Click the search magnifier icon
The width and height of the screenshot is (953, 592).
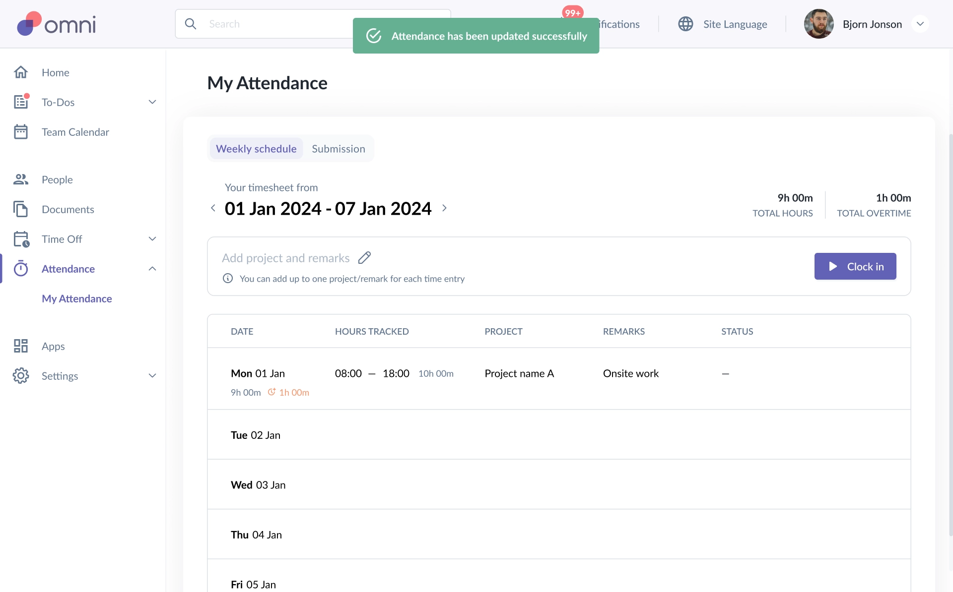pyautogui.click(x=191, y=24)
